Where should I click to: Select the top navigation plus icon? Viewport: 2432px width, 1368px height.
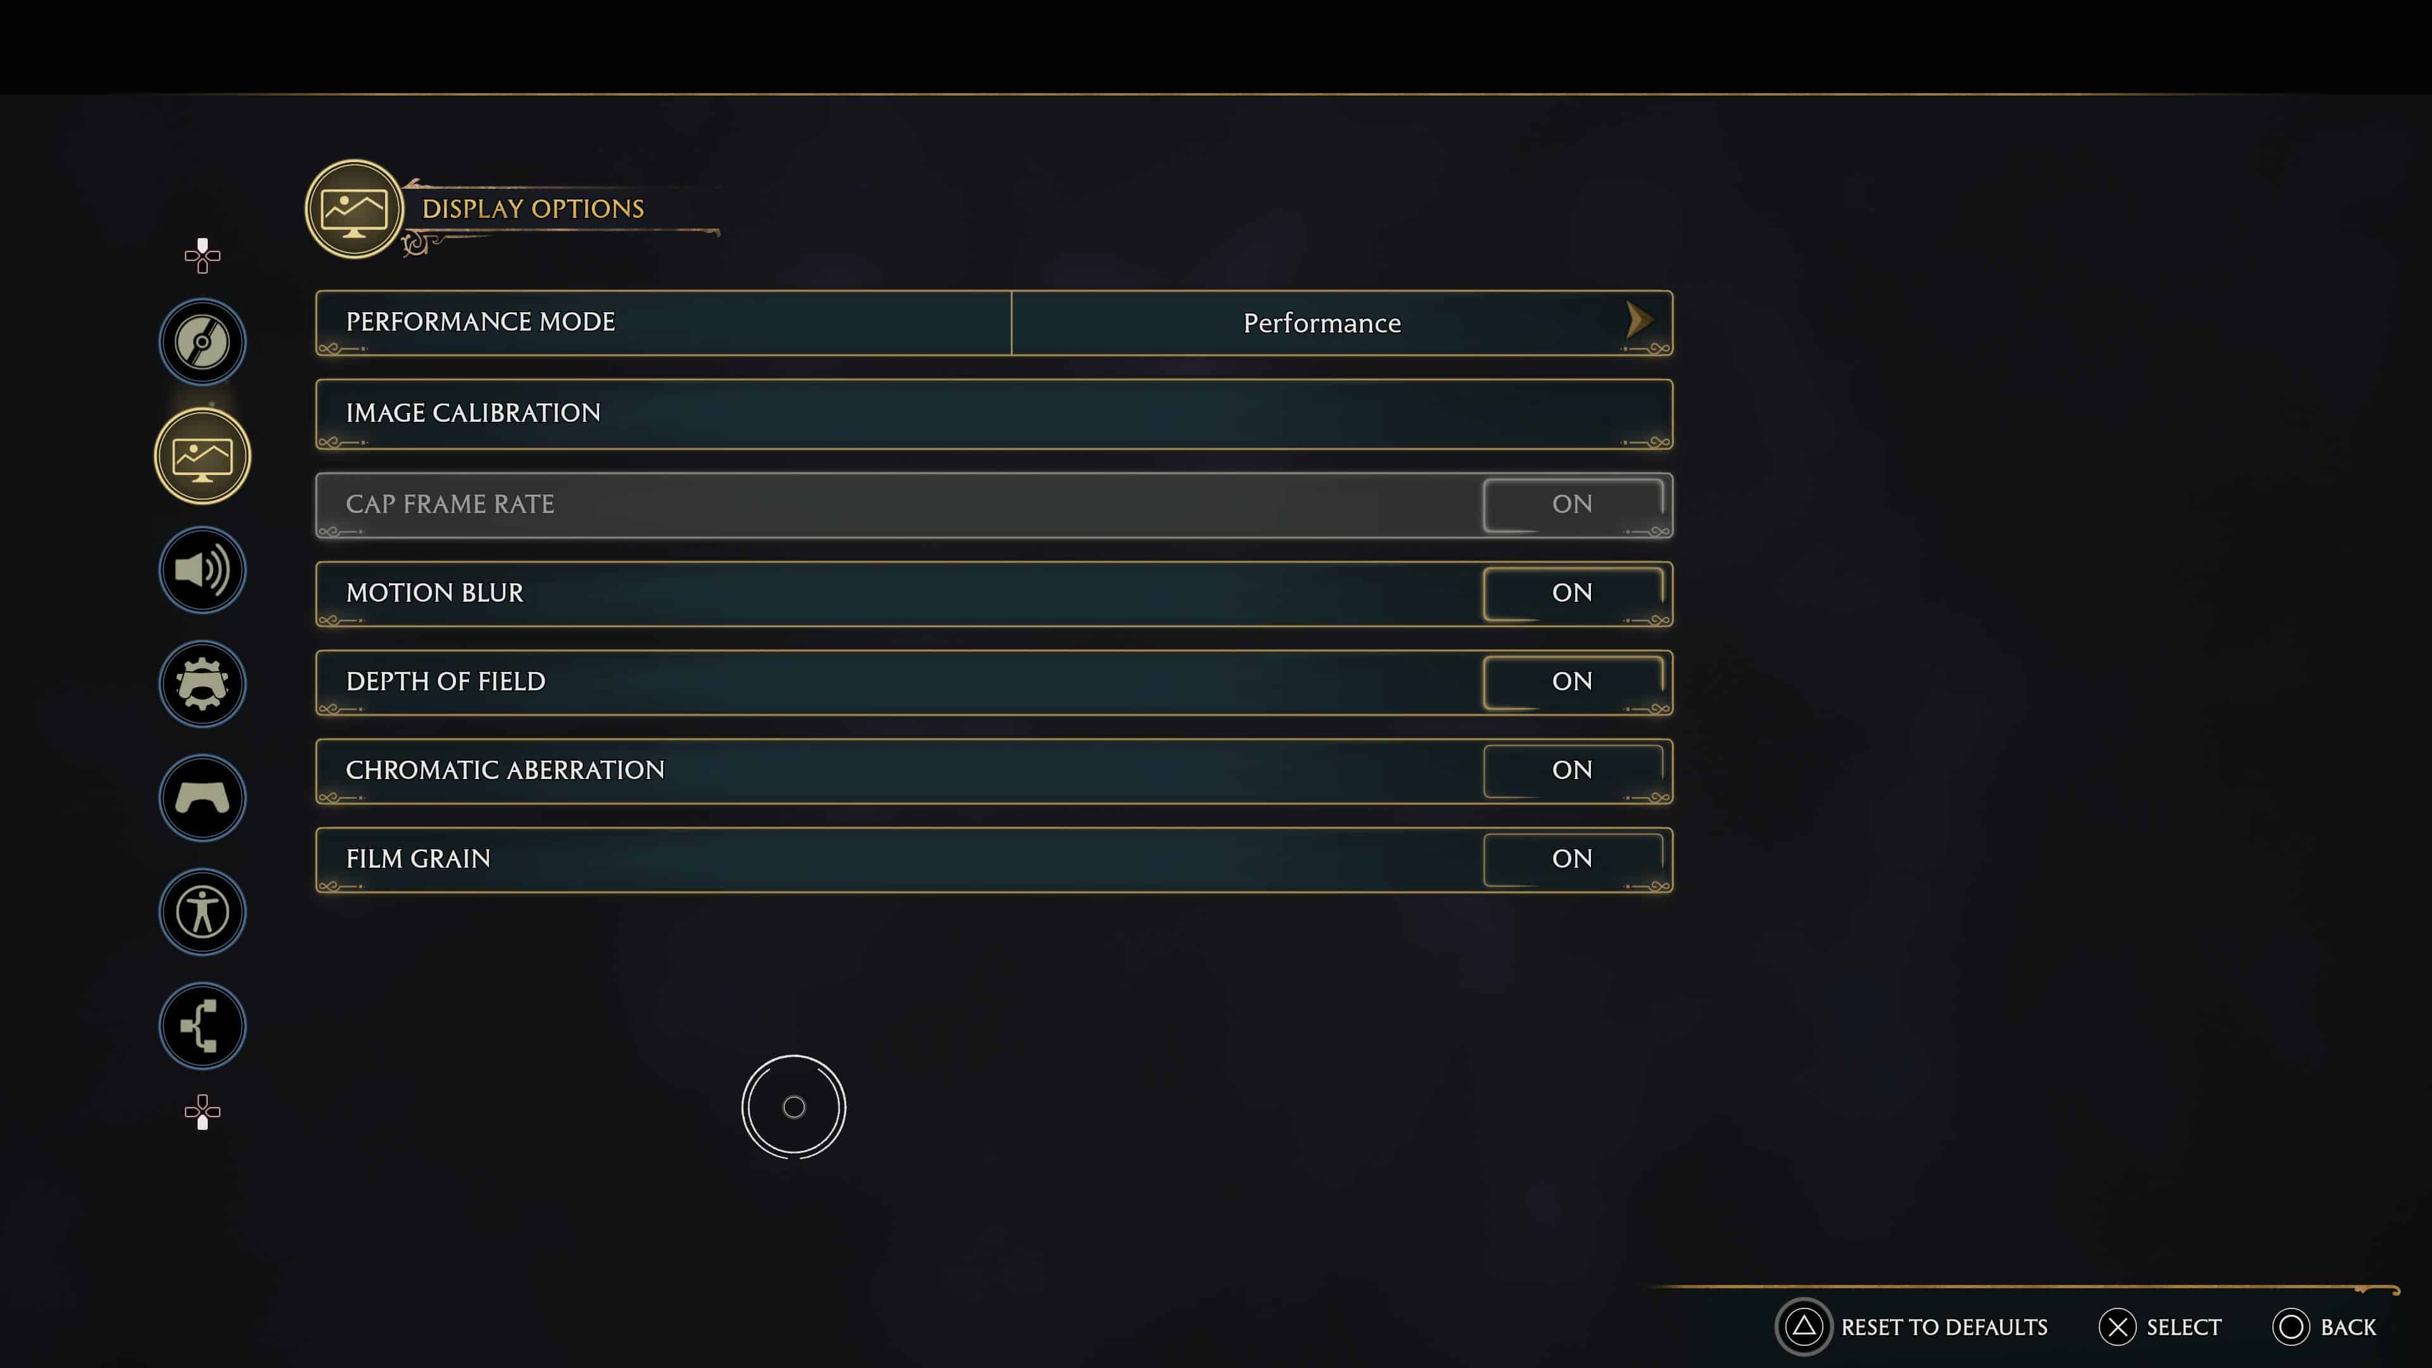[200, 254]
